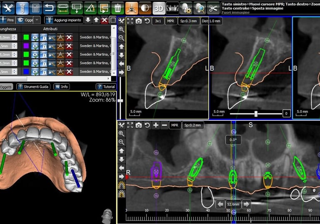Click the face magnifier search icon
Viewport: 320px width, 224px height.
pos(200,8)
